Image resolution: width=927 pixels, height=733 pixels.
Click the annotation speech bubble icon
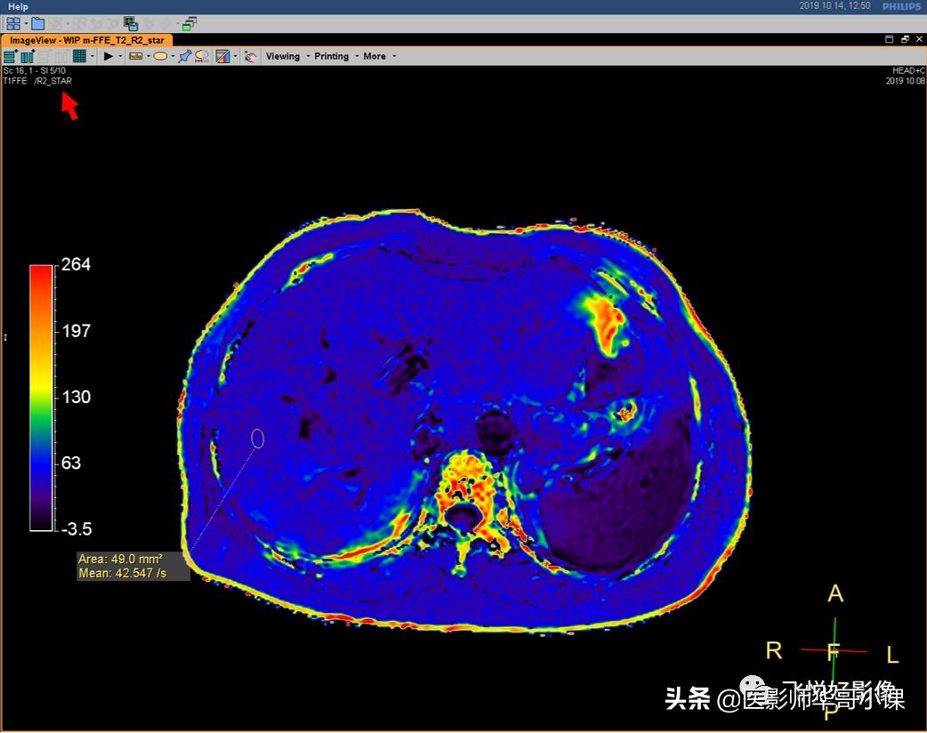coord(202,56)
